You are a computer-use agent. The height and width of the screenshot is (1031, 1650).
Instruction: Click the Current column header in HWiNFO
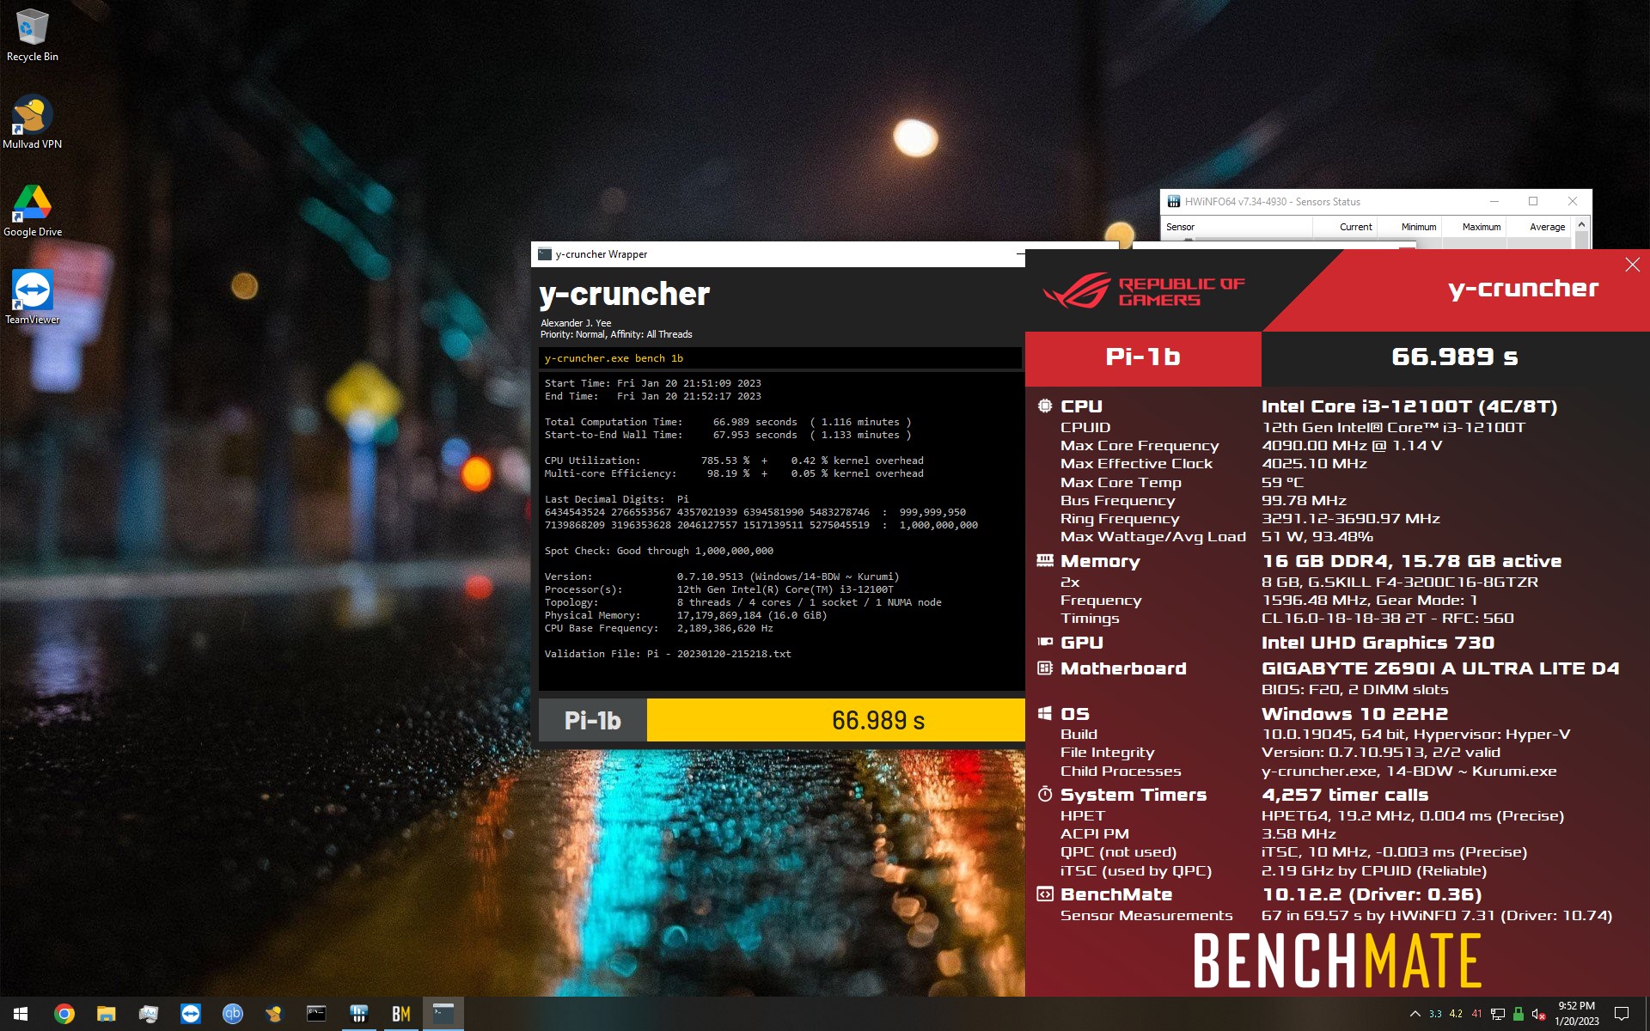[x=1345, y=227]
